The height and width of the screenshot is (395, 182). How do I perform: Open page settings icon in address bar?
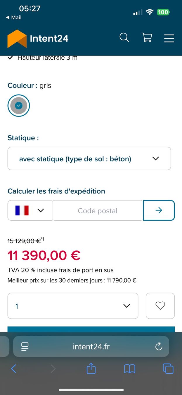click(x=25, y=347)
